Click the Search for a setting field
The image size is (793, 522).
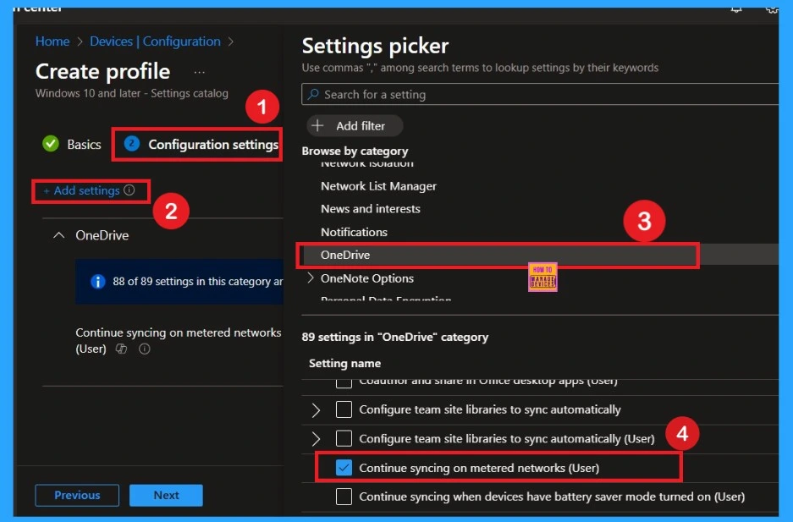click(540, 95)
